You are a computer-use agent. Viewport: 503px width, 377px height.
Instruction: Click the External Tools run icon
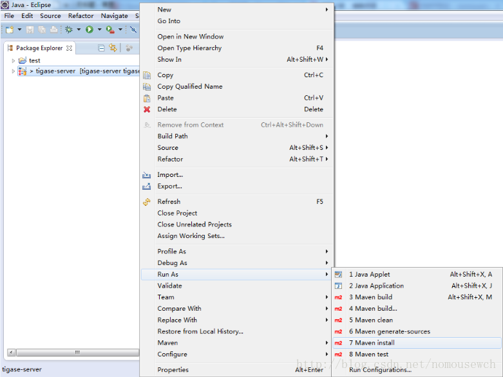(x=110, y=30)
